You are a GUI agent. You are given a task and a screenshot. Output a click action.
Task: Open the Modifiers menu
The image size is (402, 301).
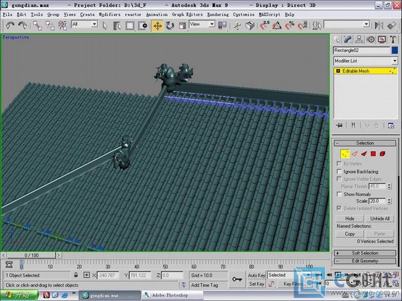109,15
